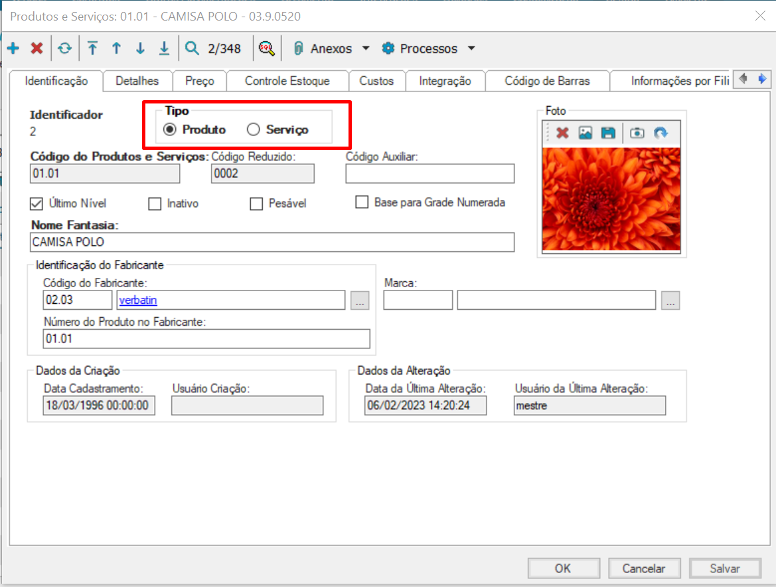The image size is (776, 587).
Task: Remove photo with red X in Foto
Action: (562, 133)
